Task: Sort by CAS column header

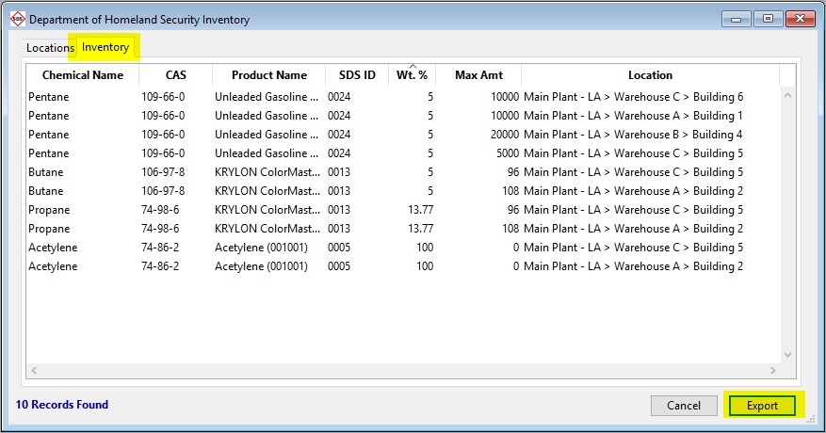Action: pyautogui.click(x=175, y=75)
